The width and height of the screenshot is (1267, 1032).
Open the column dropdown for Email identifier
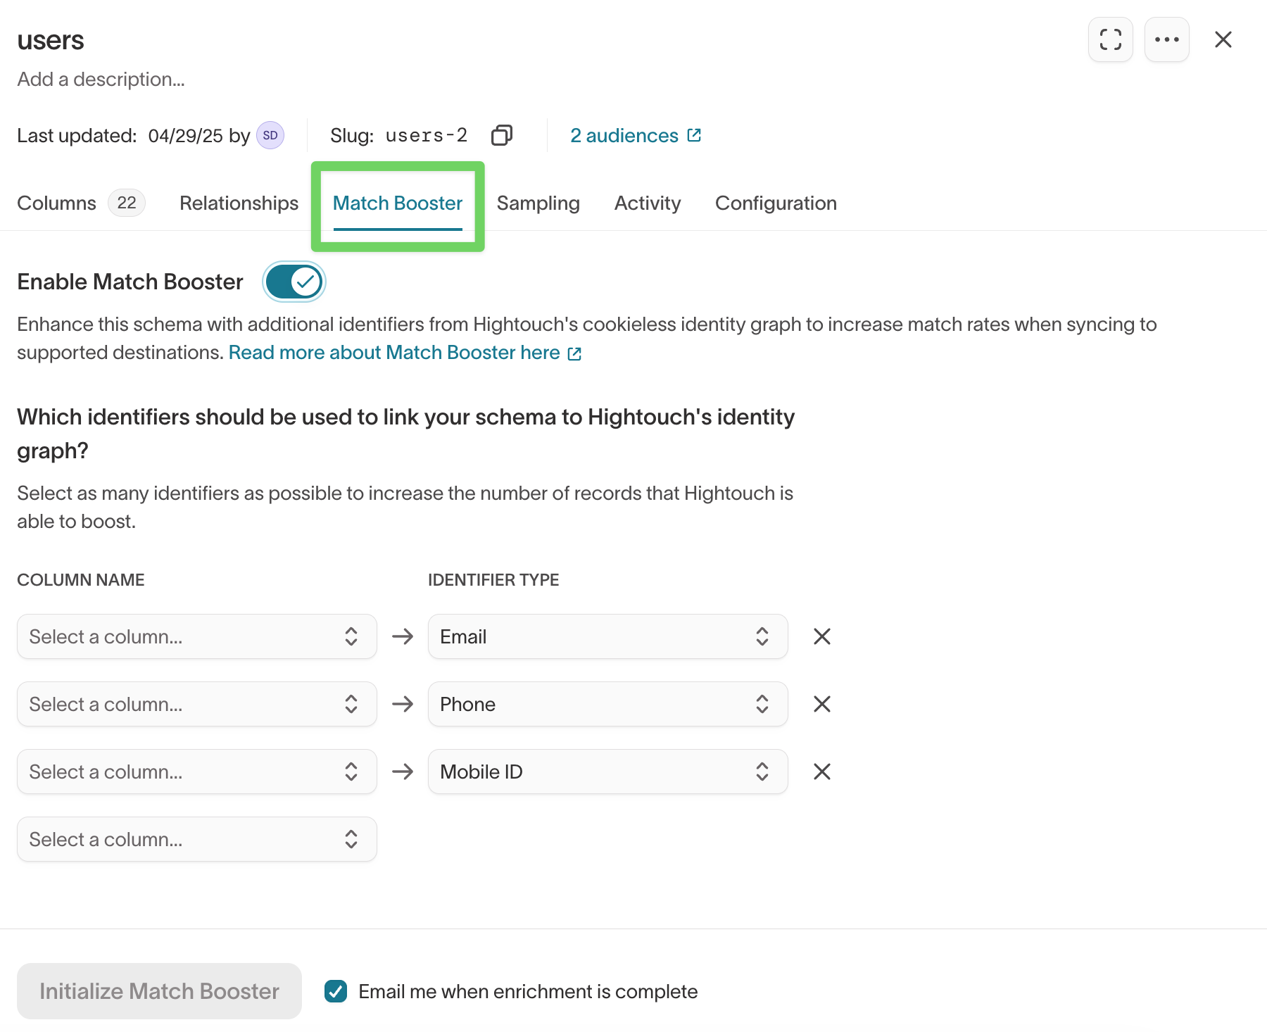[x=196, y=636]
